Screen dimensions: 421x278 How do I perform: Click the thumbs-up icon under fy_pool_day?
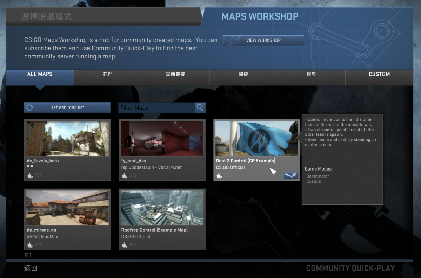tap(125, 175)
